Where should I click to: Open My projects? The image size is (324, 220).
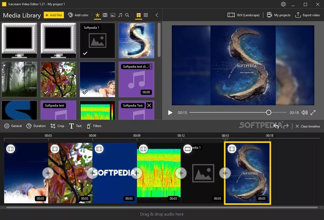point(279,15)
